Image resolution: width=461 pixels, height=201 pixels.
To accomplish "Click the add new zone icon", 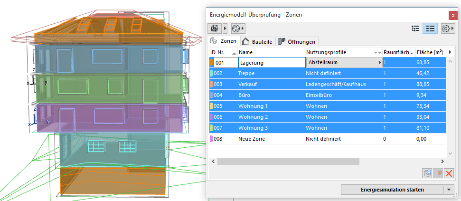I will 427,173.
